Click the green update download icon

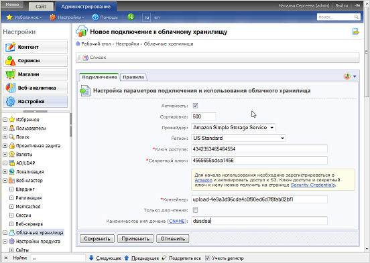pyautogui.click(x=131, y=17)
